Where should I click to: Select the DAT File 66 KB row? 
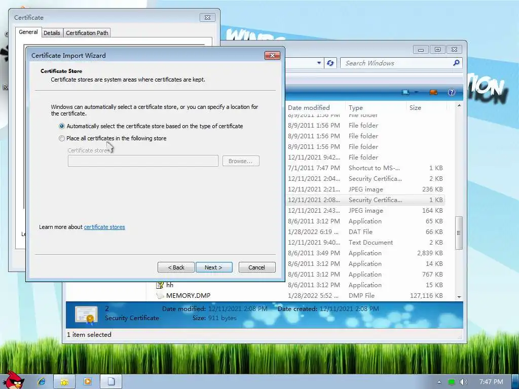365,232
